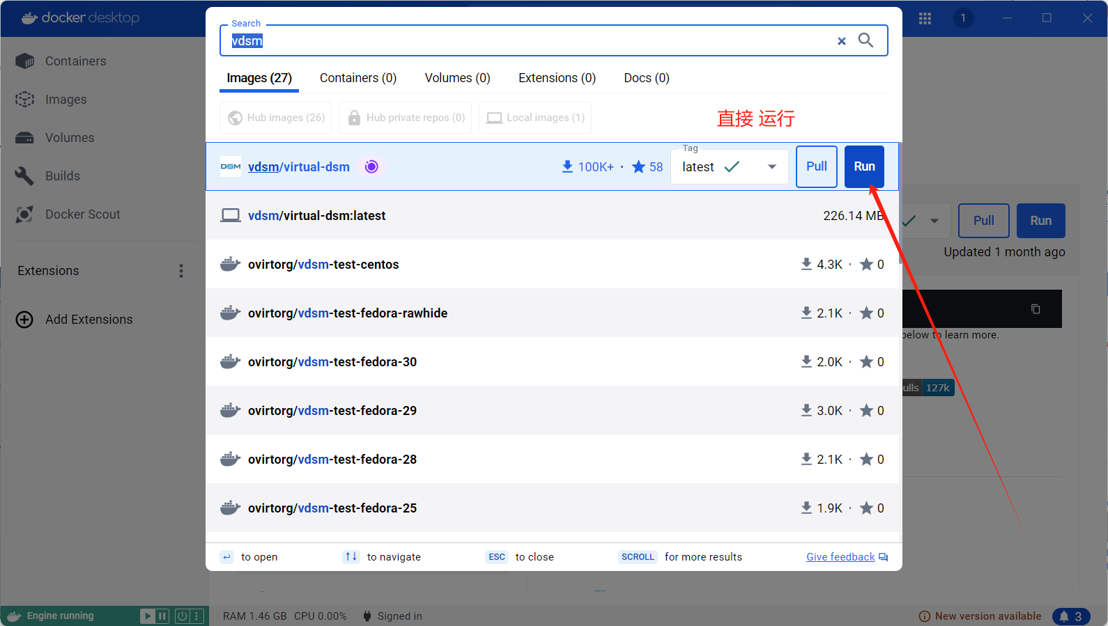Click the local image icon of vdsm/virtual-dsm:latest
Viewport: 1108px width, 626px height.
(231, 215)
